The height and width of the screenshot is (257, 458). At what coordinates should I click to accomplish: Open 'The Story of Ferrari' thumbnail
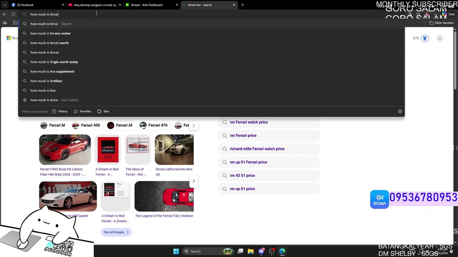[138, 150]
